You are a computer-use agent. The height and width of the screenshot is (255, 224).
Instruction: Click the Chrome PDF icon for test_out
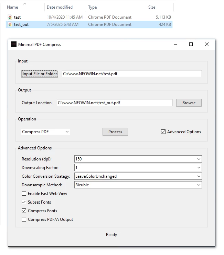(10, 24)
